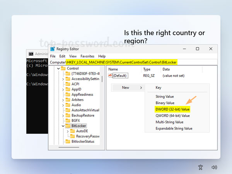Collapse the Control key in the tree

(58, 68)
